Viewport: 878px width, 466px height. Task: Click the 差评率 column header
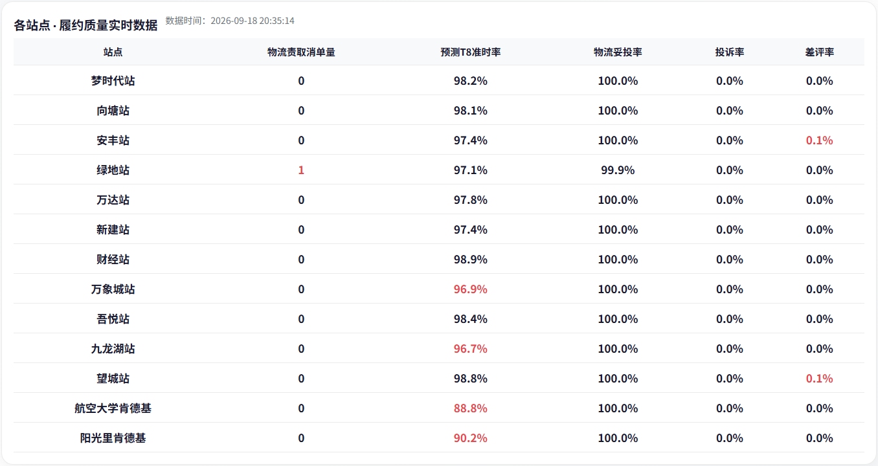(820, 52)
